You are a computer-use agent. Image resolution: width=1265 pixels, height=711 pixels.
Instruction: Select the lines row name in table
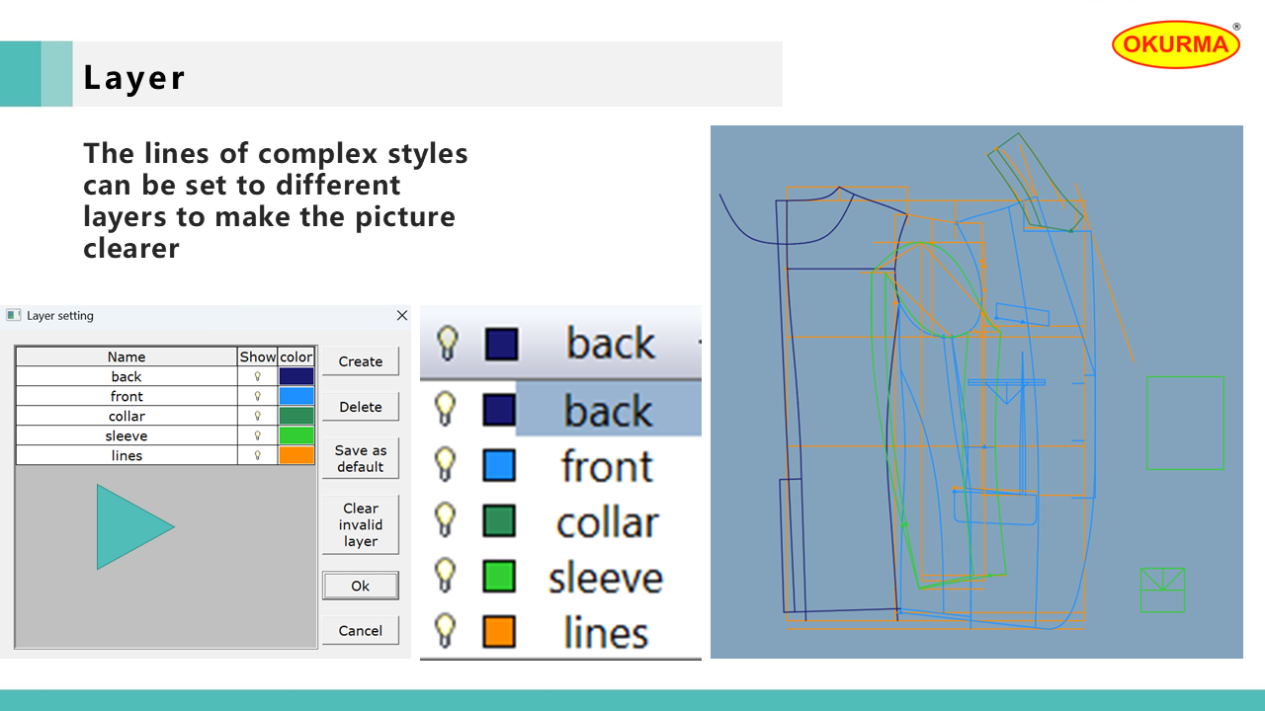pyautogui.click(x=126, y=455)
